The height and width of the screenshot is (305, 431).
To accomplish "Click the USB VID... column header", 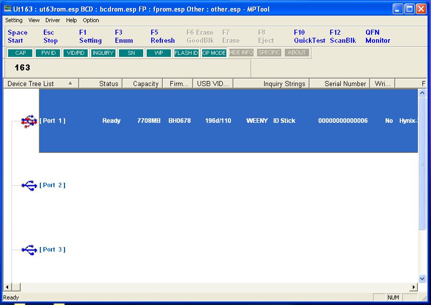I will pos(213,84).
